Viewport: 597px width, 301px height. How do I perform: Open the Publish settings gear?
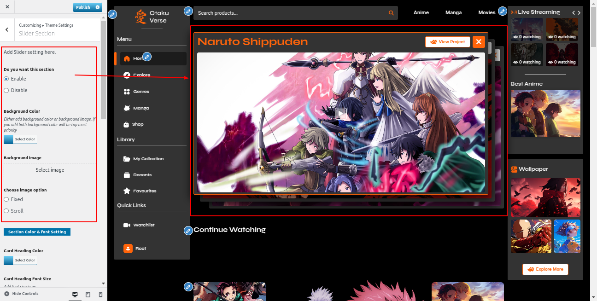(x=98, y=7)
